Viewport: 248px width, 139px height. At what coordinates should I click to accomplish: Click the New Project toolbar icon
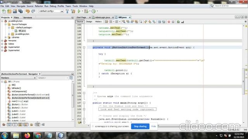click(9, 11)
